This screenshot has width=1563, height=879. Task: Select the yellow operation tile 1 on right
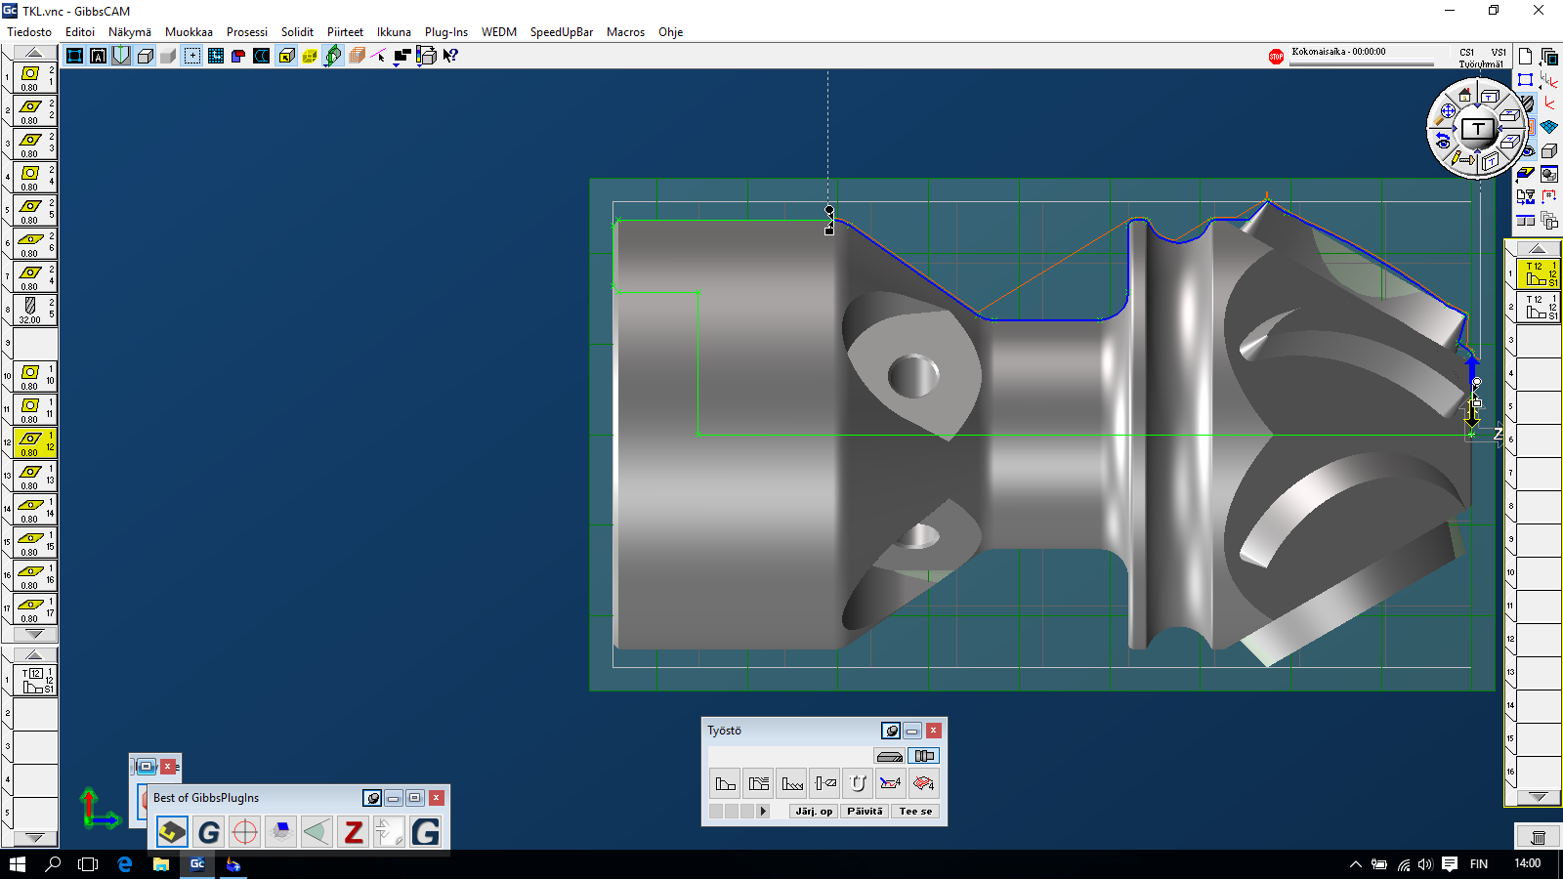[1539, 273]
